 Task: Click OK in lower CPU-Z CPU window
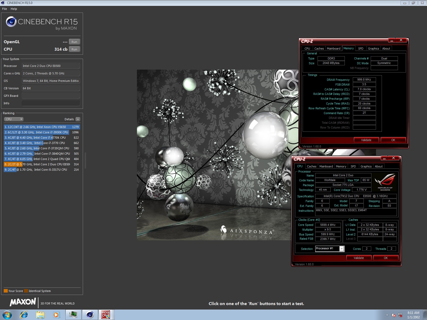tap(386, 258)
